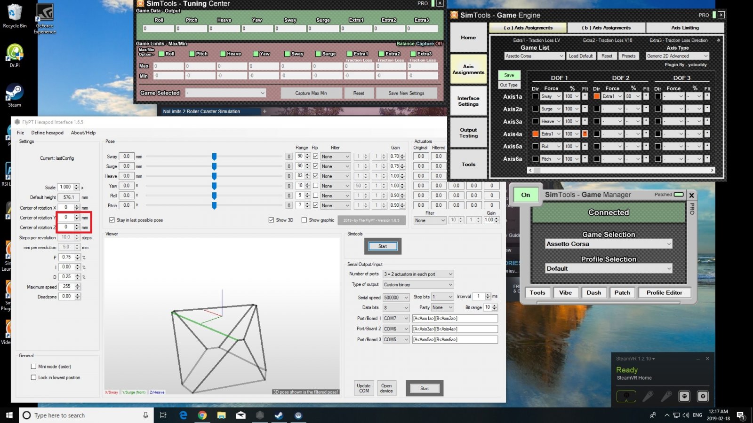Enable the Mini mode (faster) checkbox
Image resolution: width=753 pixels, height=423 pixels.
pyautogui.click(x=33, y=367)
